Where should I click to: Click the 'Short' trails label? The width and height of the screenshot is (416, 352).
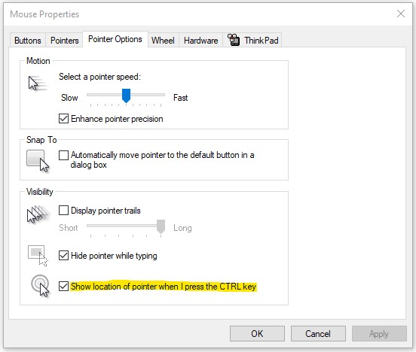tap(69, 228)
